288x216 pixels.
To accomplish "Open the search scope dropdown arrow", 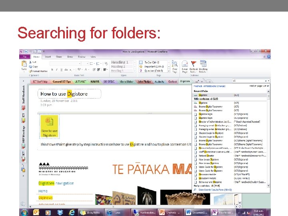I will coord(268,81).
